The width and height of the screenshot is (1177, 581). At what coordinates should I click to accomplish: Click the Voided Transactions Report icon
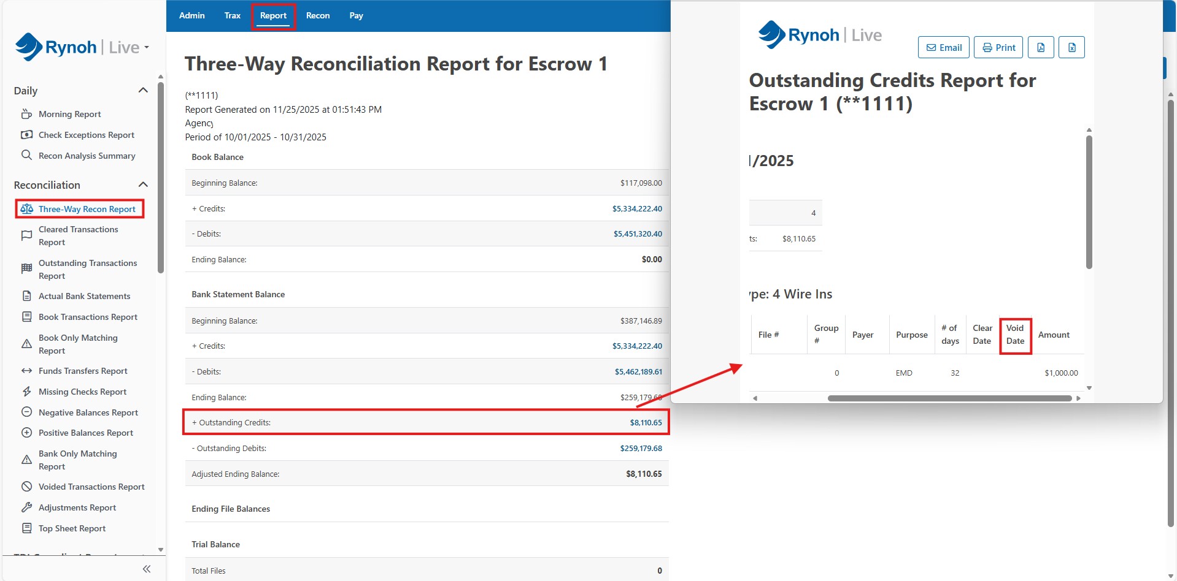26,487
